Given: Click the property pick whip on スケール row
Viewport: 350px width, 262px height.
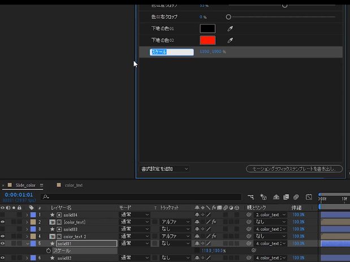Looking at the screenshot, I should coord(253,250).
